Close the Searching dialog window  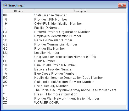pos(122,5)
